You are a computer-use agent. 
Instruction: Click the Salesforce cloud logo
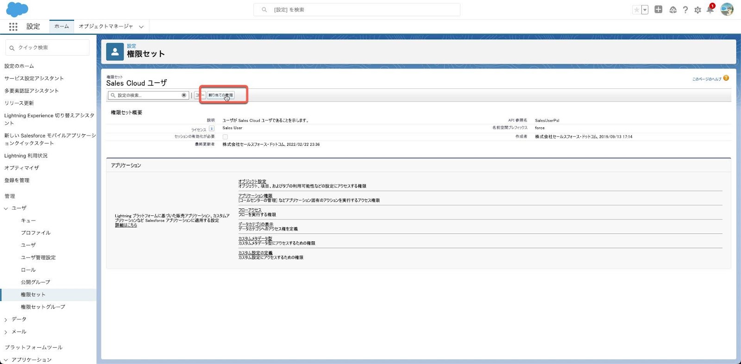click(17, 9)
